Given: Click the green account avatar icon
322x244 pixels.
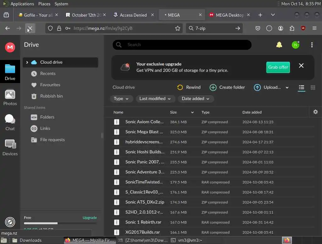Looking at the screenshot, I should (x=295, y=45).
